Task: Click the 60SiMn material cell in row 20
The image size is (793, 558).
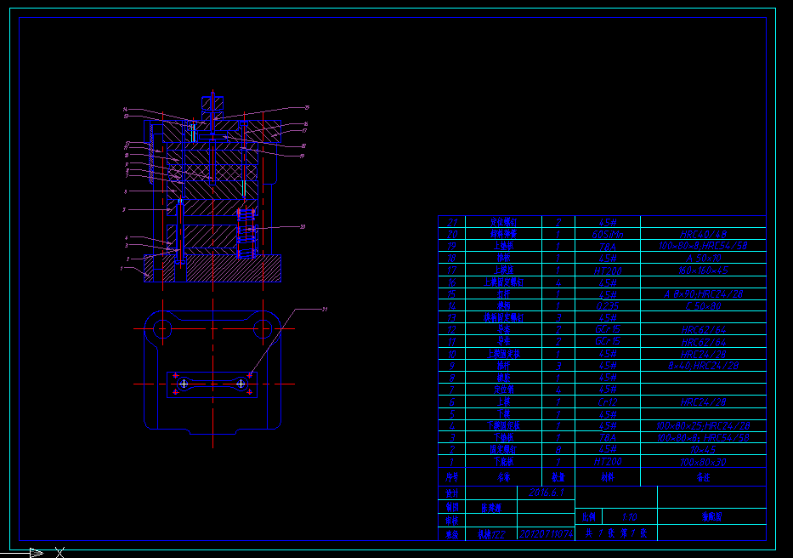Action: click(608, 235)
